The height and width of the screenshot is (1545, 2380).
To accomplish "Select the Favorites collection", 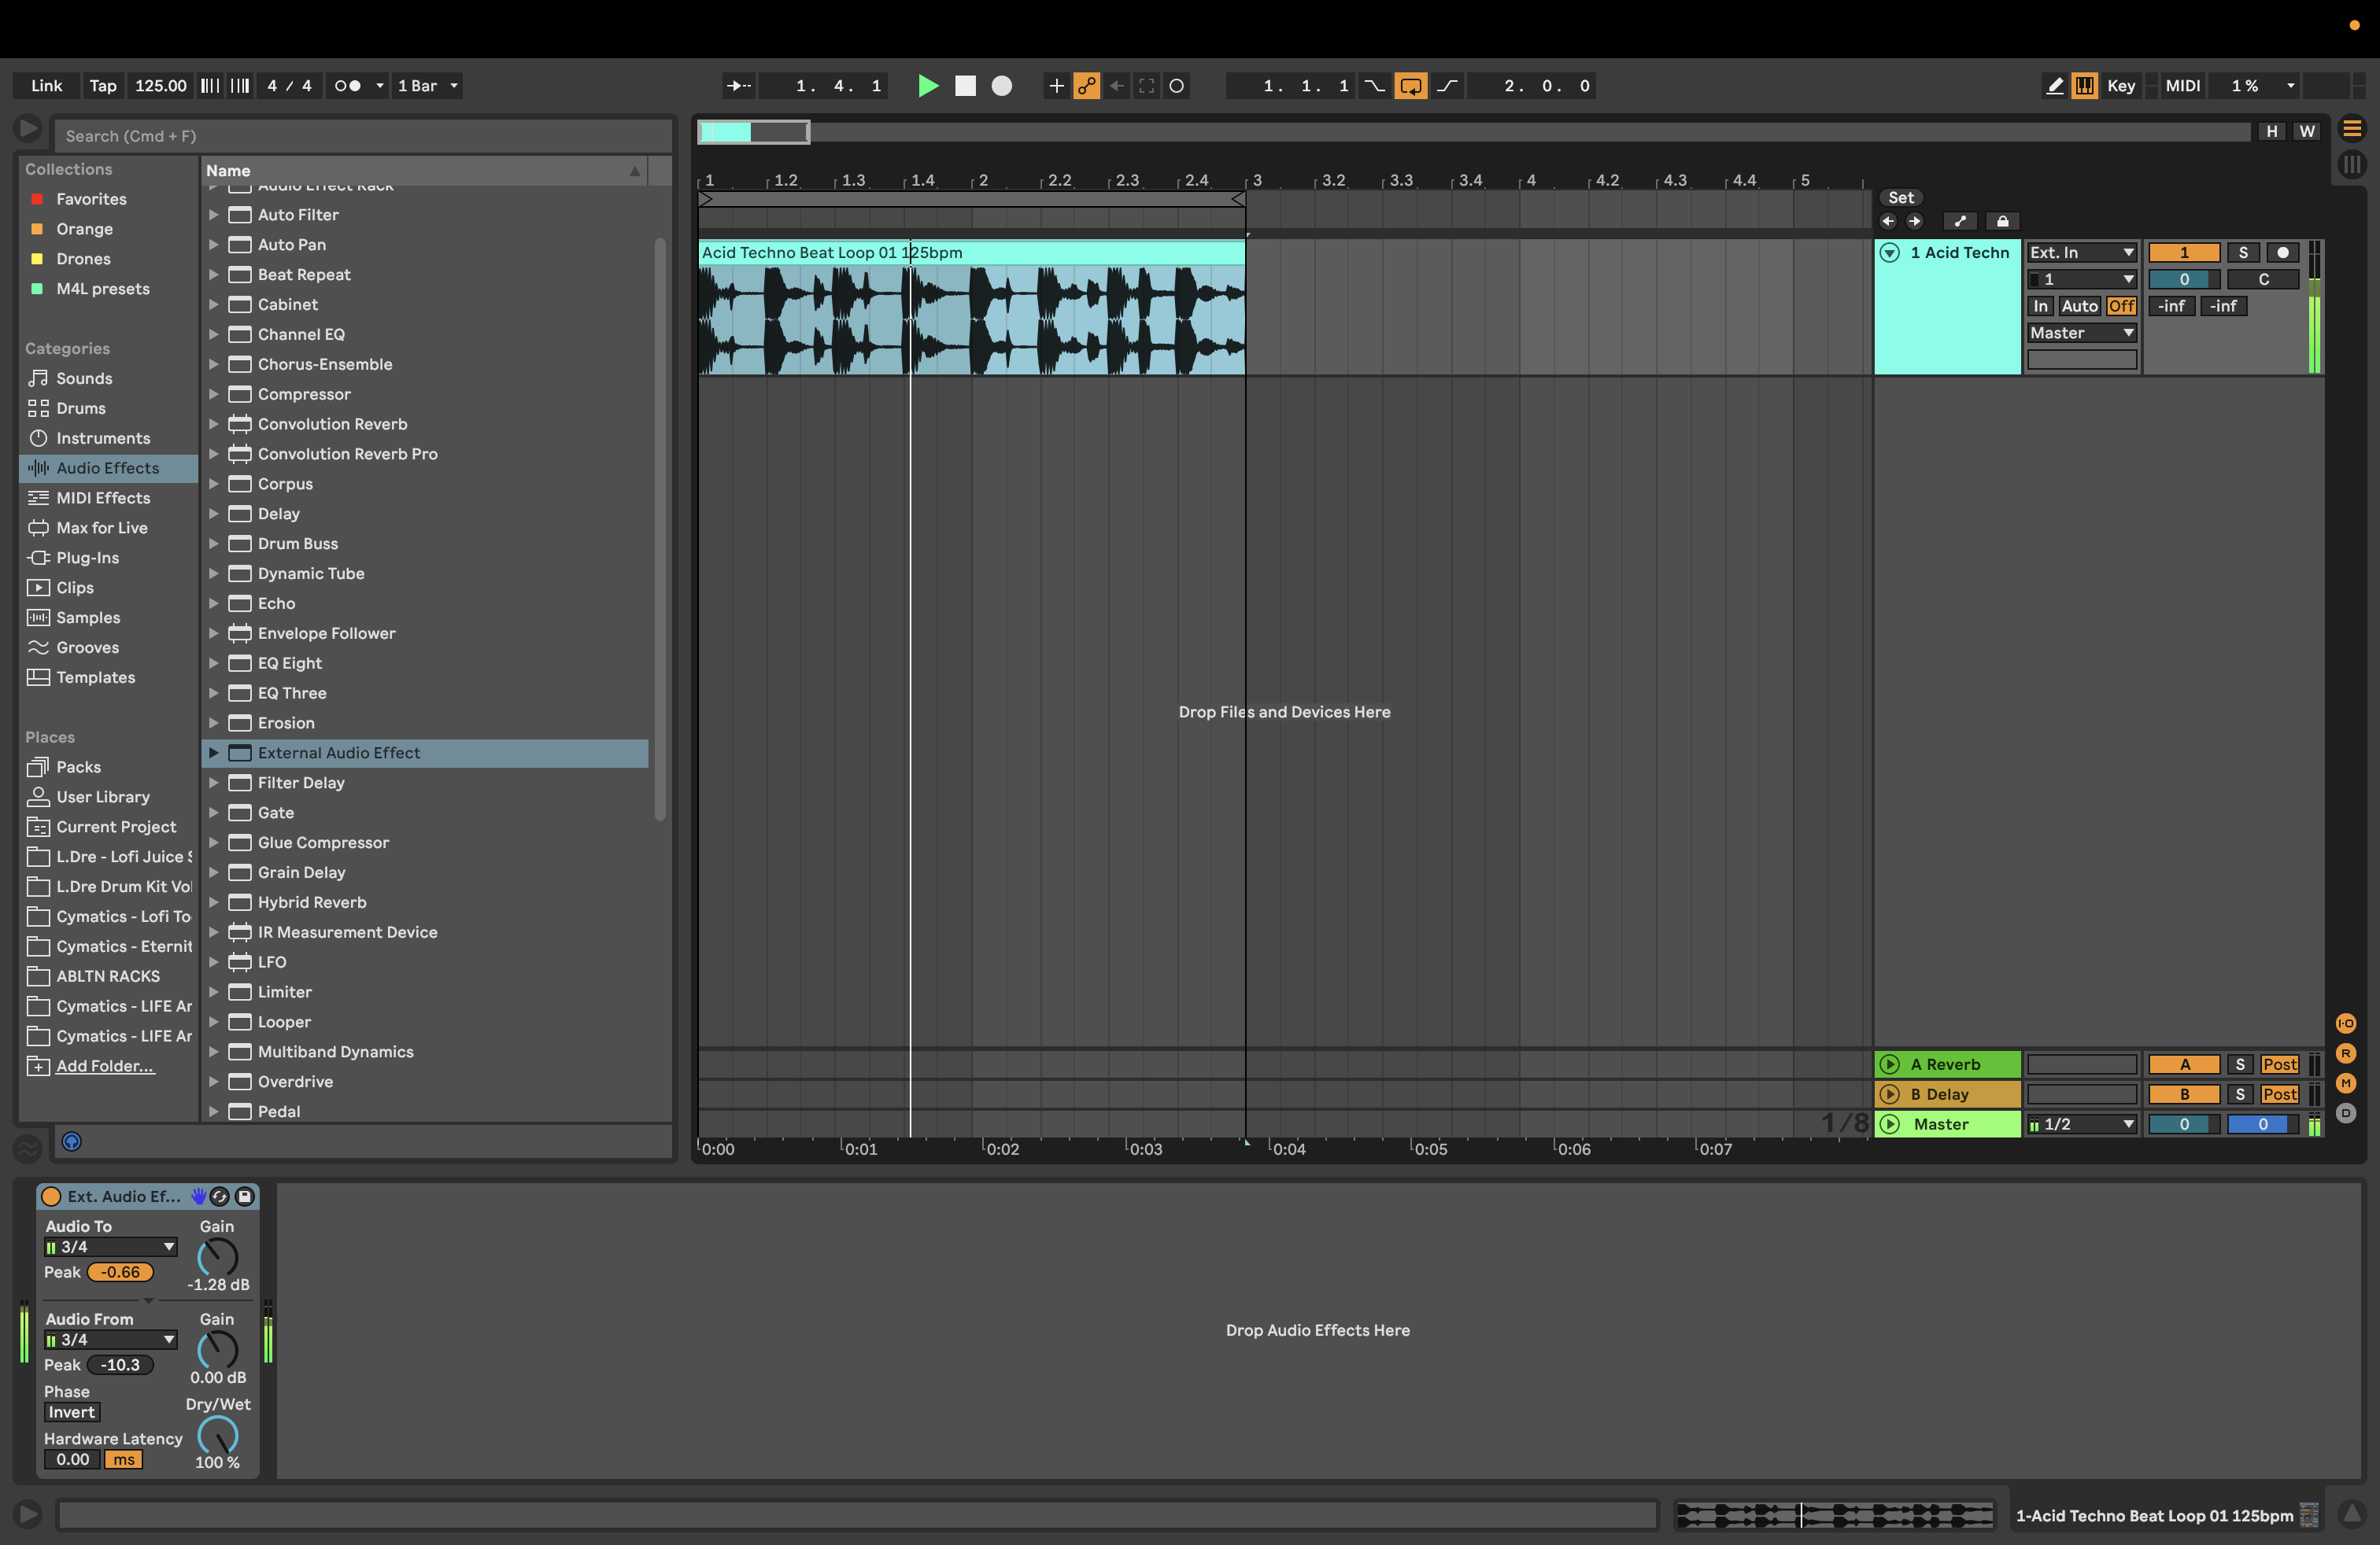I will pyautogui.click(x=91, y=199).
